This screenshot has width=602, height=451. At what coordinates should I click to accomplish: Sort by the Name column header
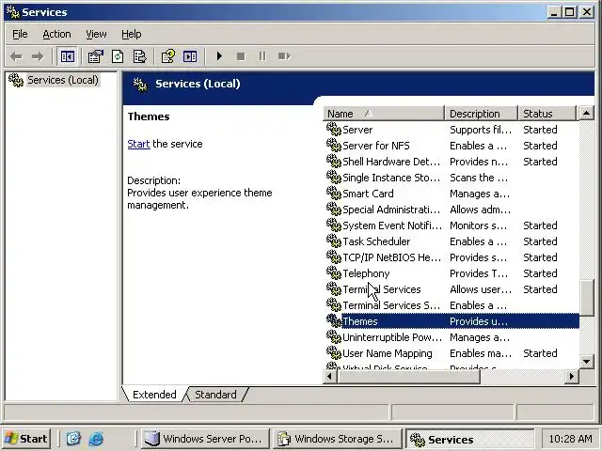[x=383, y=114]
